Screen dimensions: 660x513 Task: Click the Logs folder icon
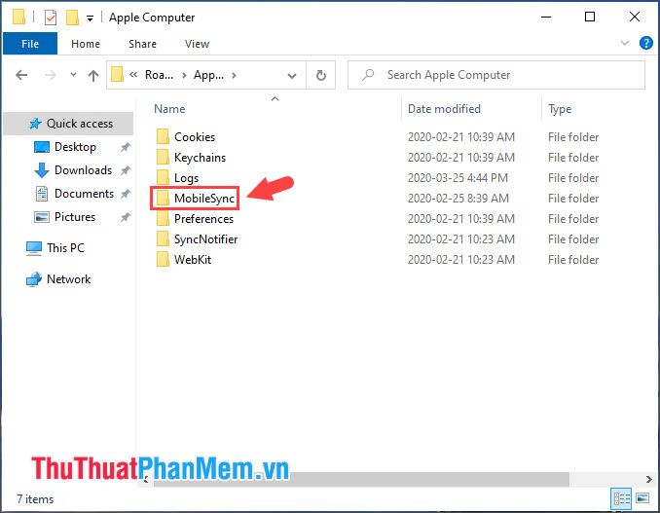pos(163,177)
